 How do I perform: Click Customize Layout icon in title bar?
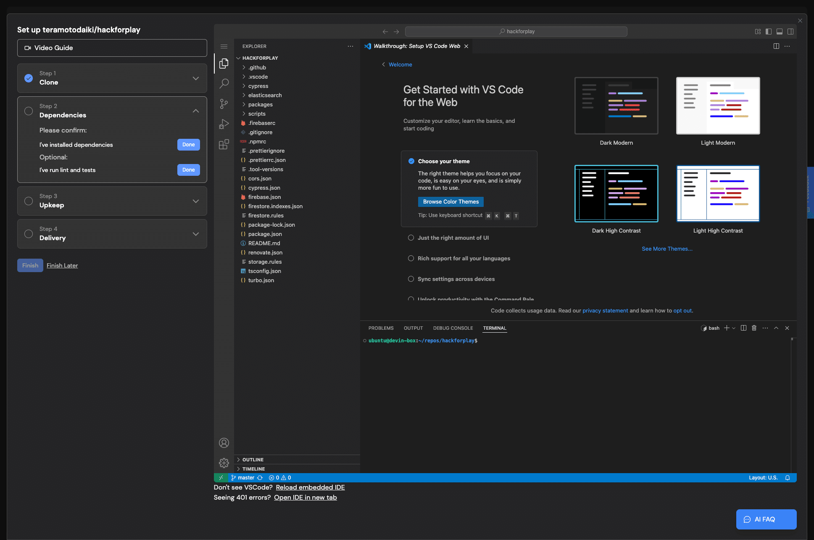(758, 32)
